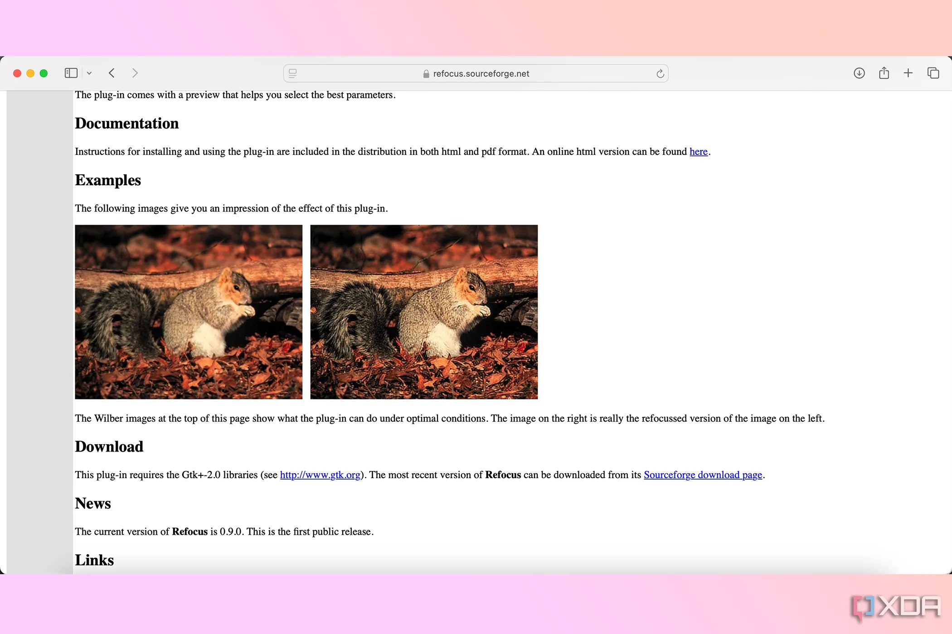Click the Examples heading
Image resolution: width=952 pixels, height=634 pixels.
(x=108, y=180)
